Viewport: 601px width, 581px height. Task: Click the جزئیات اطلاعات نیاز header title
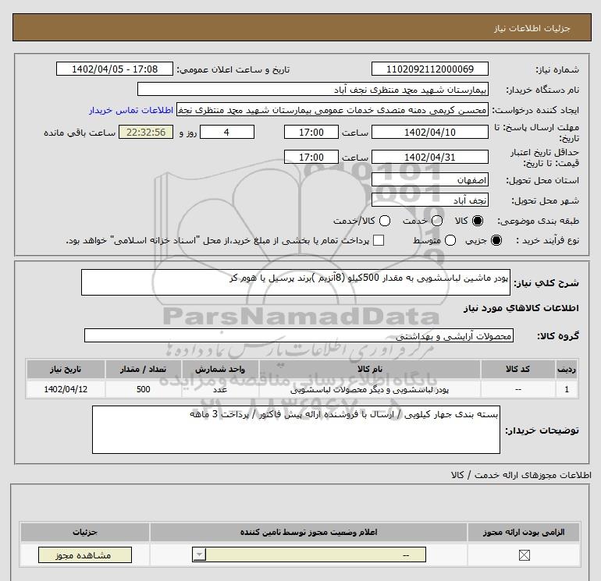pos(532,28)
